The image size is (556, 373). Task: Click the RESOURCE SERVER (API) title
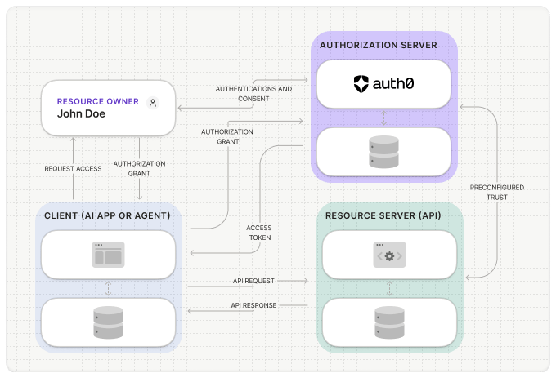383,215
